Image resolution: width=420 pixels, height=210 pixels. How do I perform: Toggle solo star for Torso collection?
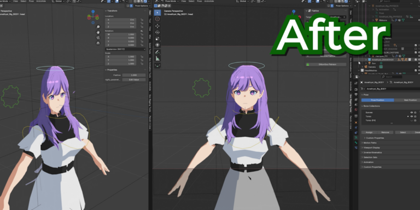[x=415, y=116]
